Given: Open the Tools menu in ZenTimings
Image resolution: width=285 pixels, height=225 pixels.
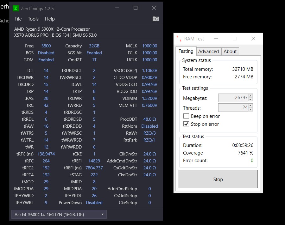Looking at the screenshot, I should (x=33, y=19).
